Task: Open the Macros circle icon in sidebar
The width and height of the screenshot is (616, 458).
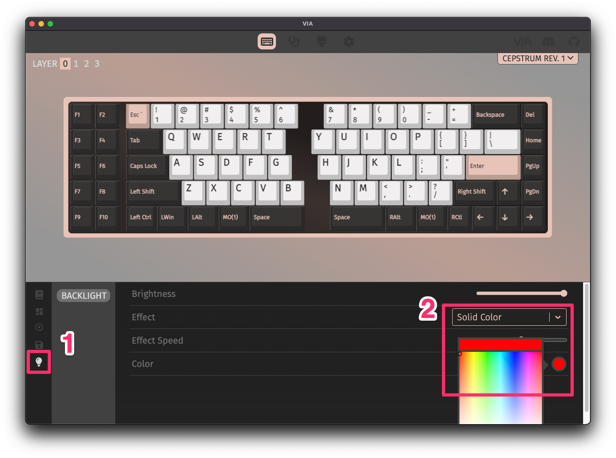Action: tap(39, 328)
